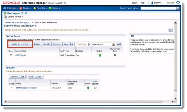Viewport: 187px width, 112px height.
Task: Open the SYSMAN user dropdown
Action: point(157,3)
